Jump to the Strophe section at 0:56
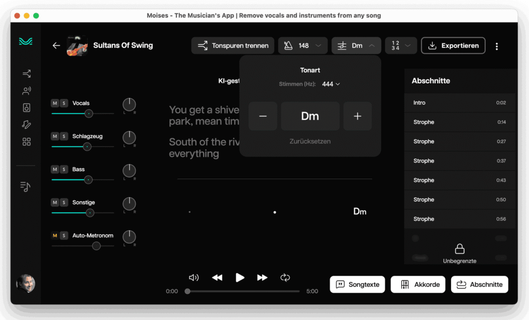529x320 pixels. point(459,219)
